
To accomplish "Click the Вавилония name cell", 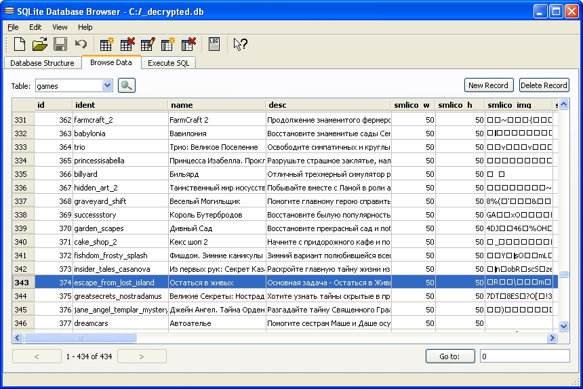I will (x=217, y=134).
